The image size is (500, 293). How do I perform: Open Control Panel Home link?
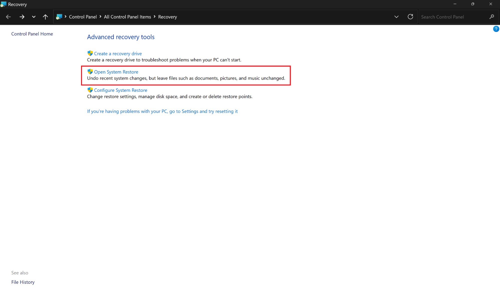pos(32,34)
